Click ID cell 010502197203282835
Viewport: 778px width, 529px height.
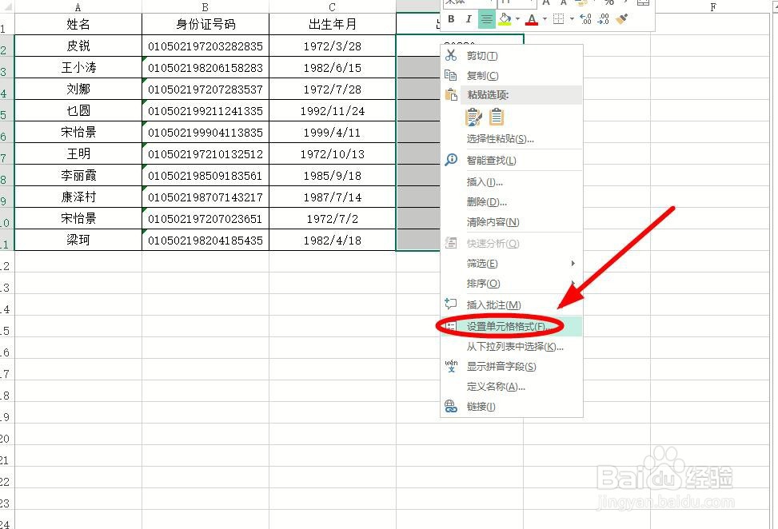(205, 46)
